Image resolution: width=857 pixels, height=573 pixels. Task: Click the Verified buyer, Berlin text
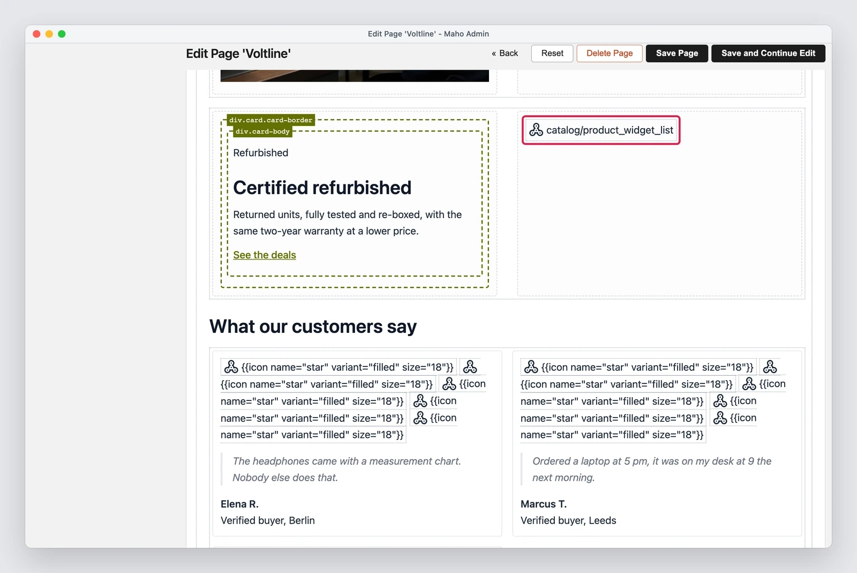tap(268, 520)
